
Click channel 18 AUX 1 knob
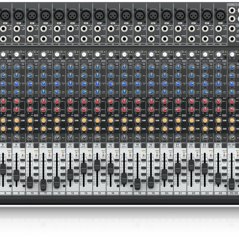tap(138, 101)
